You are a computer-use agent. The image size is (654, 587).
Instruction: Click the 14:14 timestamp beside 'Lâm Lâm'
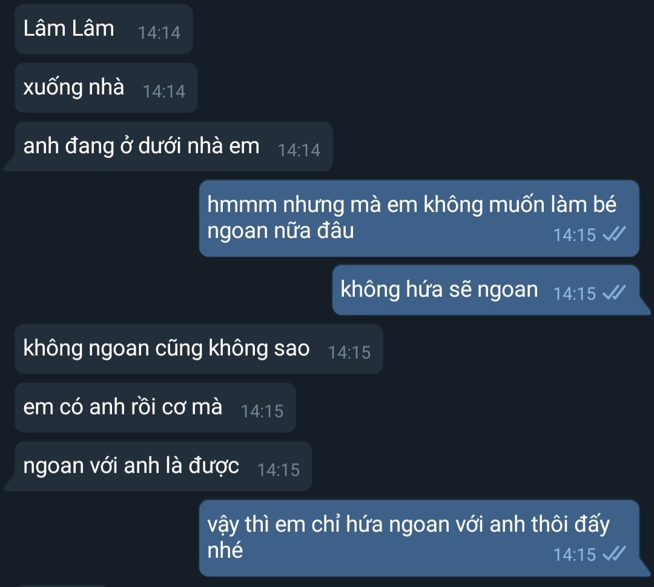[x=159, y=33]
